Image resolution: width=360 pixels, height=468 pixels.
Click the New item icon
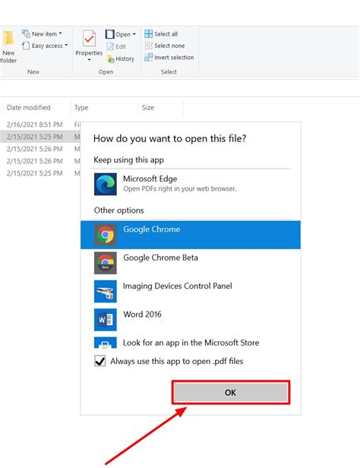pyautogui.click(x=26, y=33)
